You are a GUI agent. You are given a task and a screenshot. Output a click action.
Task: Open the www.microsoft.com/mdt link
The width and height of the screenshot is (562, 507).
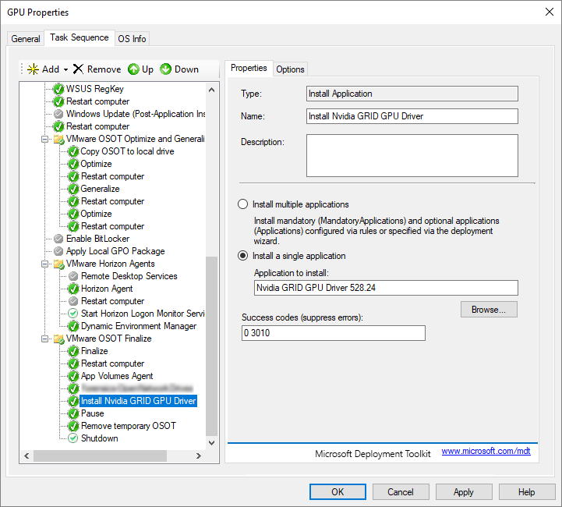[x=486, y=452]
